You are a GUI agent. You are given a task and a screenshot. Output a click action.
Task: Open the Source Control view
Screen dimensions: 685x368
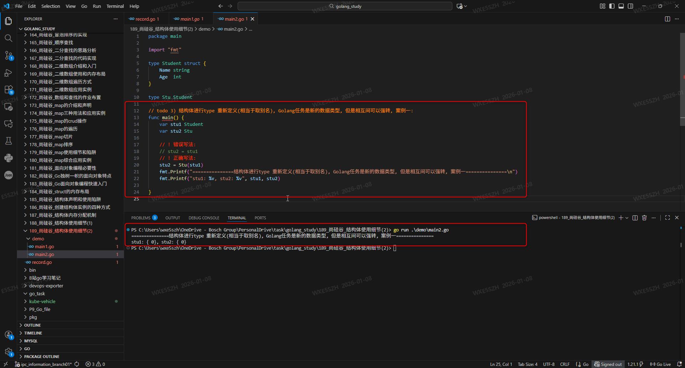pyautogui.click(x=9, y=55)
